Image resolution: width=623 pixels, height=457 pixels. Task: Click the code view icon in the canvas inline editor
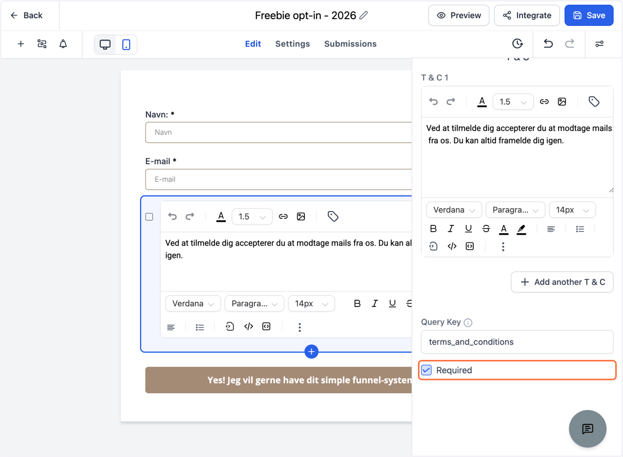click(249, 327)
